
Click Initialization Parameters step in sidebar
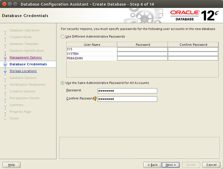(28, 85)
